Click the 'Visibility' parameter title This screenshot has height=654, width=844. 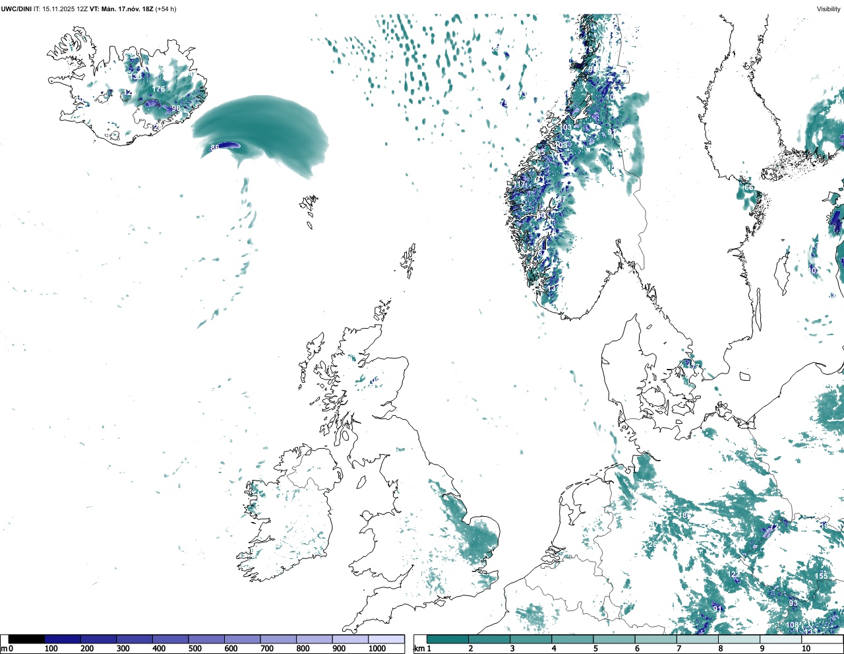(x=829, y=9)
